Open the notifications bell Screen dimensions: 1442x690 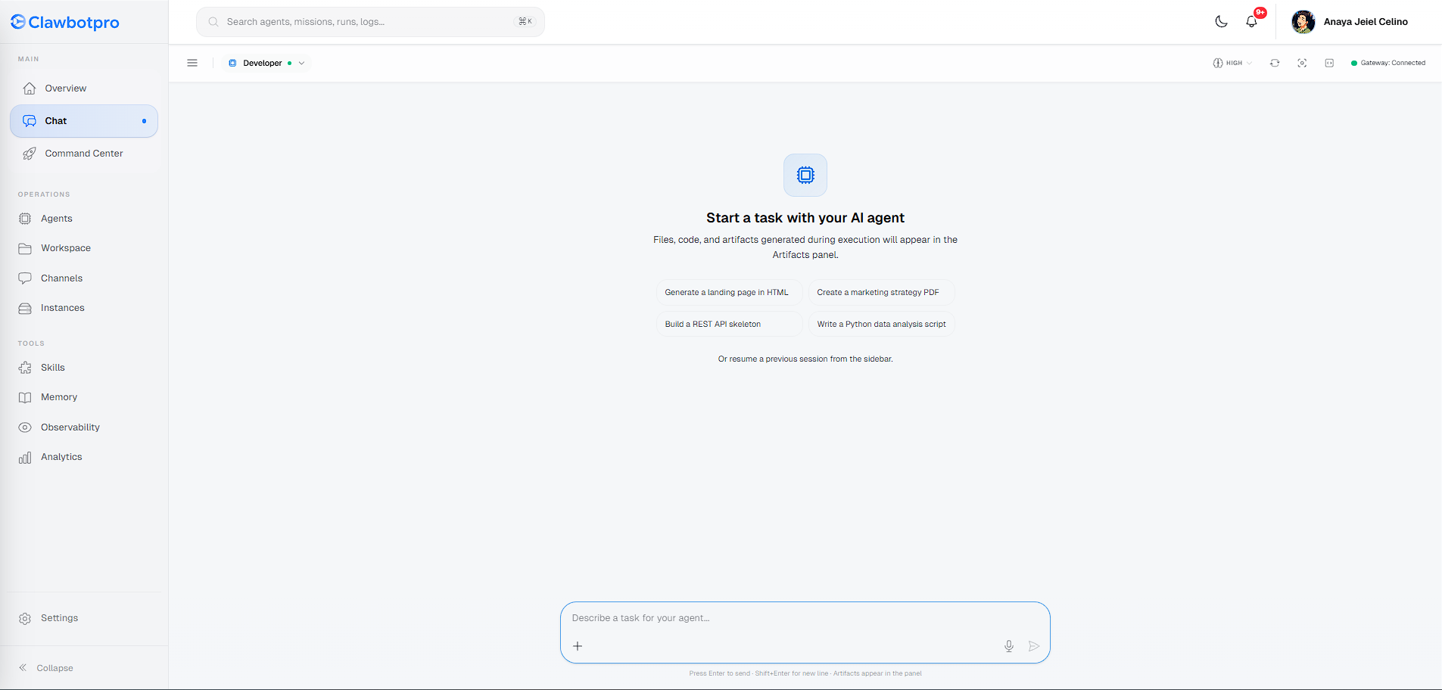(x=1251, y=22)
